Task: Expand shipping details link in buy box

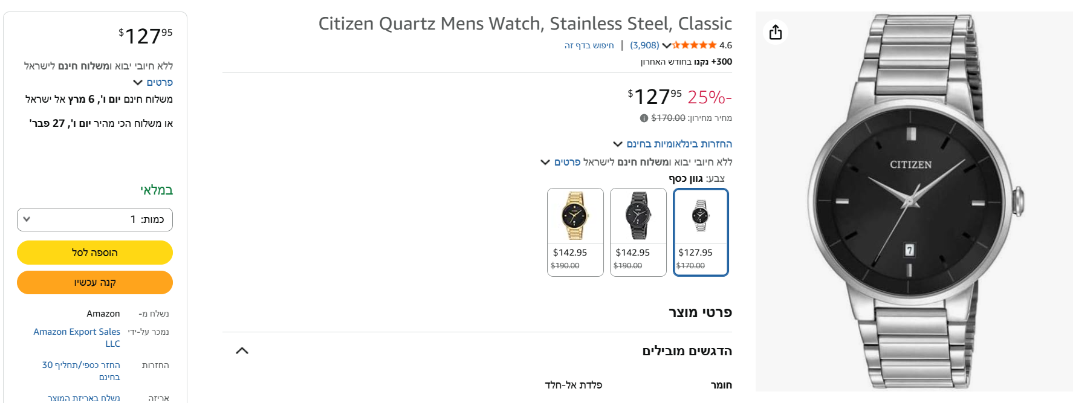Action: (x=153, y=82)
